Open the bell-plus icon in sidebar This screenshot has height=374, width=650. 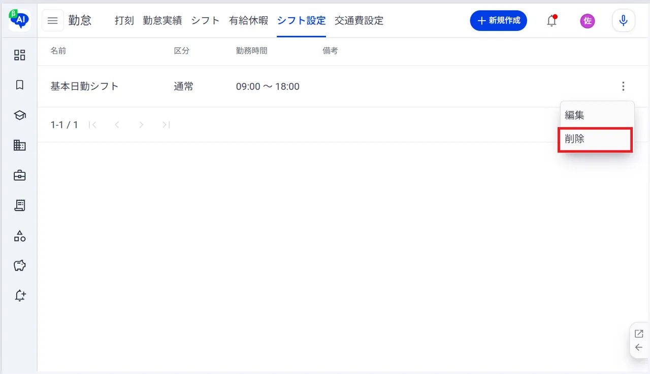pyautogui.click(x=20, y=295)
